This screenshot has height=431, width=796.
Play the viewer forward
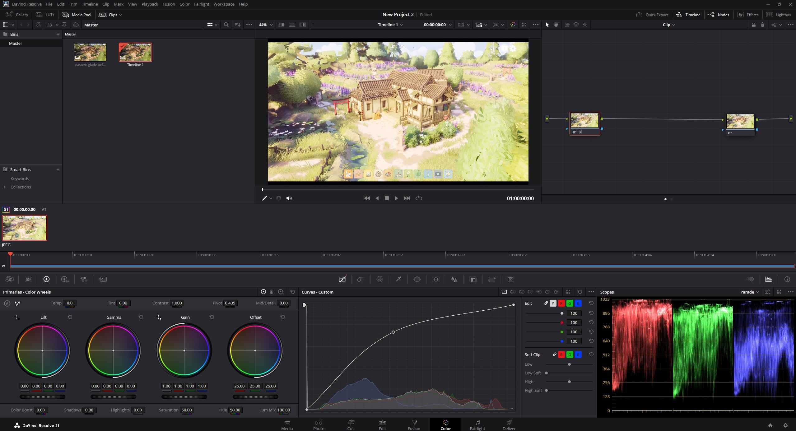396,198
